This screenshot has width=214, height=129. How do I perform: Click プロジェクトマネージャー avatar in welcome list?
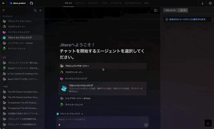coord(62,66)
